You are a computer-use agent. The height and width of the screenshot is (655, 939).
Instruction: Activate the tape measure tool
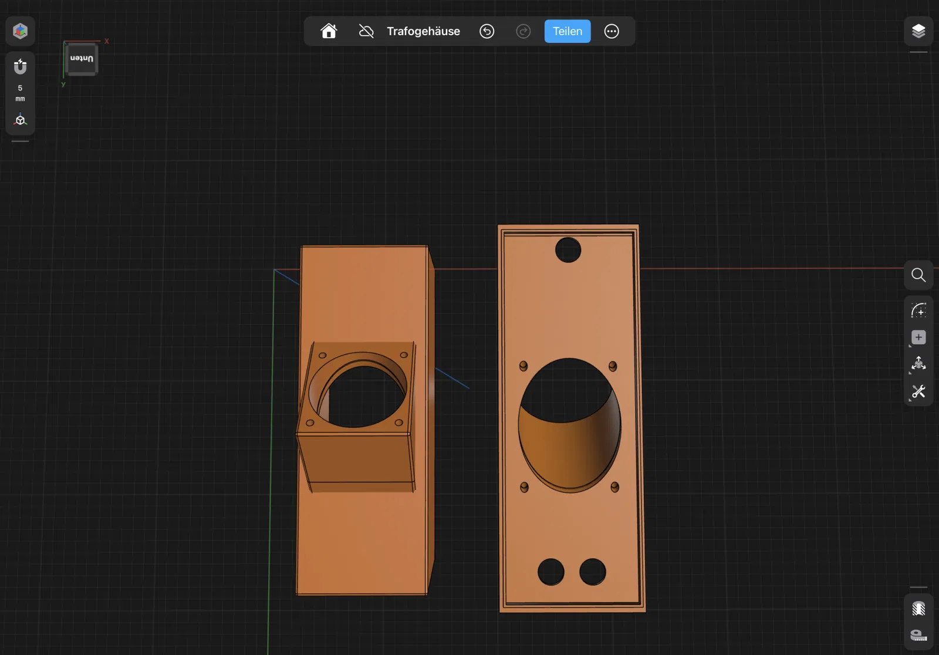[918, 635]
